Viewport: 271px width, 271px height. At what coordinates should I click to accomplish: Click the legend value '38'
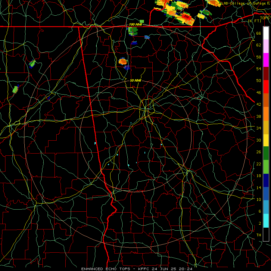259,116
